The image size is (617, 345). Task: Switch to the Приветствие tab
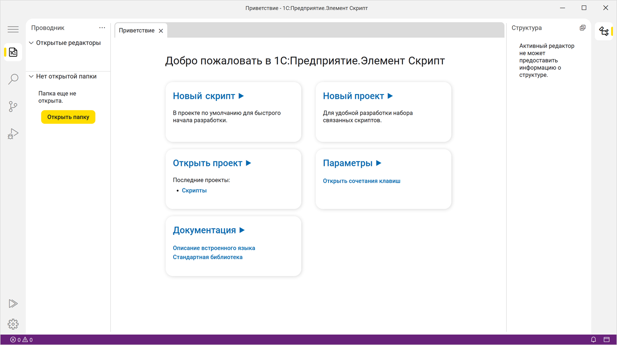(x=137, y=30)
